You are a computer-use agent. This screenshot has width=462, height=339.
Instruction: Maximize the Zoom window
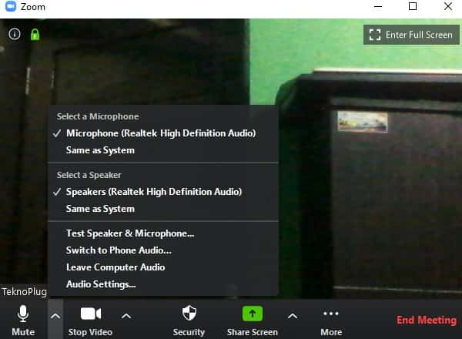pyautogui.click(x=413, y=6)
